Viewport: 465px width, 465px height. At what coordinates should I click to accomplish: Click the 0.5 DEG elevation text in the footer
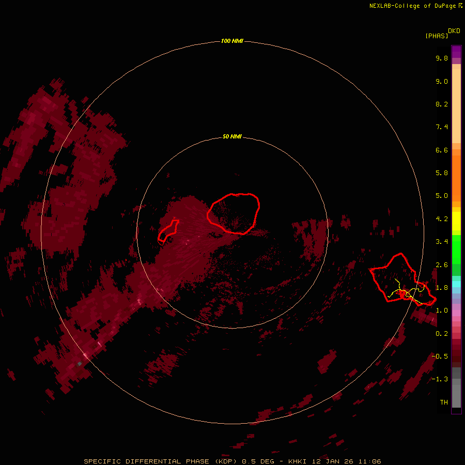pyautogui.click(x=257, y=461)
